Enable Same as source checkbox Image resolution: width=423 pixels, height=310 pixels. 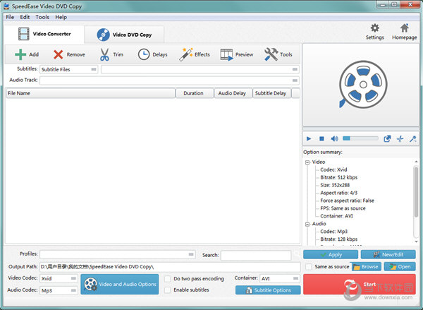point(309,267)
